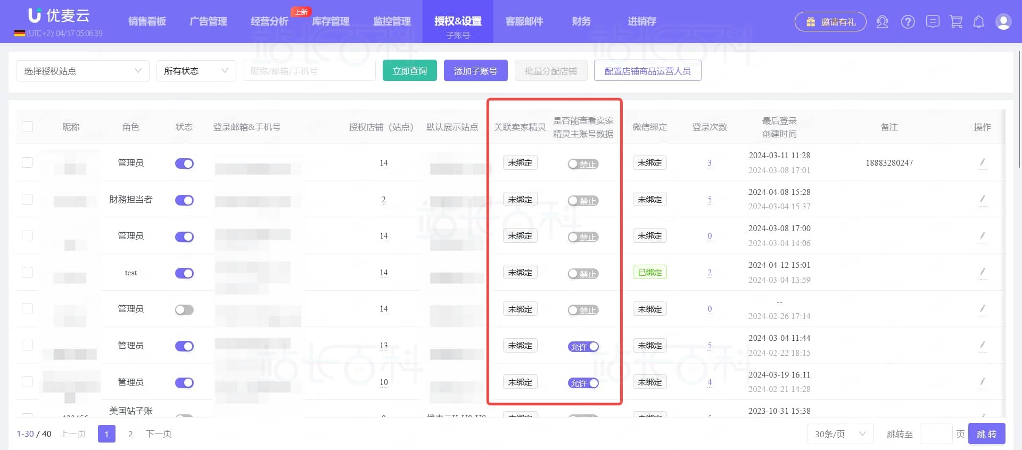Disable the first 允许 seller sprite data toggle
The image size is (1022, 450).
[583, 347]
